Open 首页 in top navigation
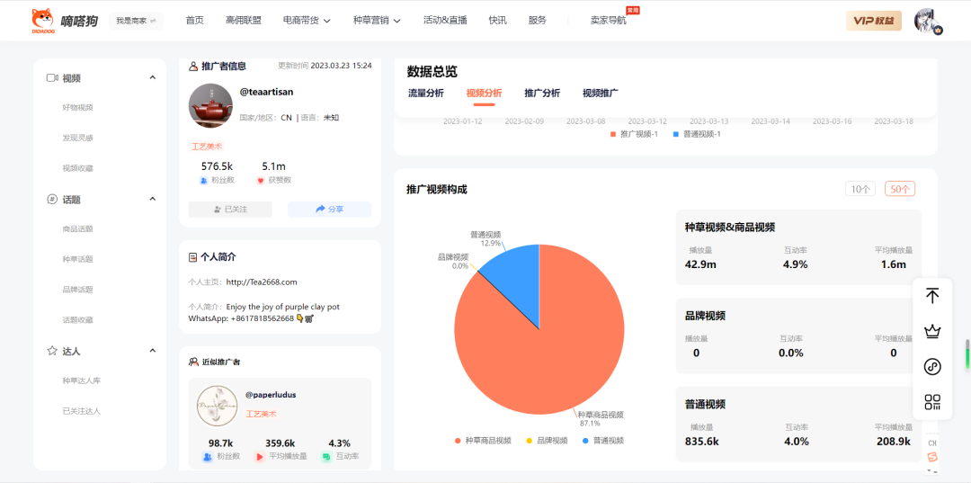The width and height of the screenshot is (971, 483). [x=194, y=21]
